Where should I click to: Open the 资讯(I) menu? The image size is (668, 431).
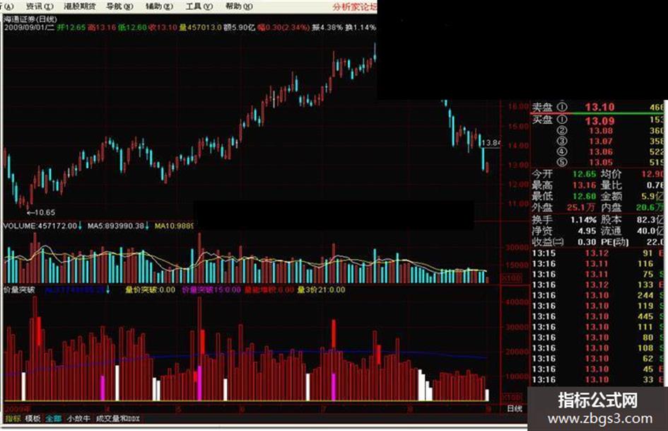(x=40, y=6)
